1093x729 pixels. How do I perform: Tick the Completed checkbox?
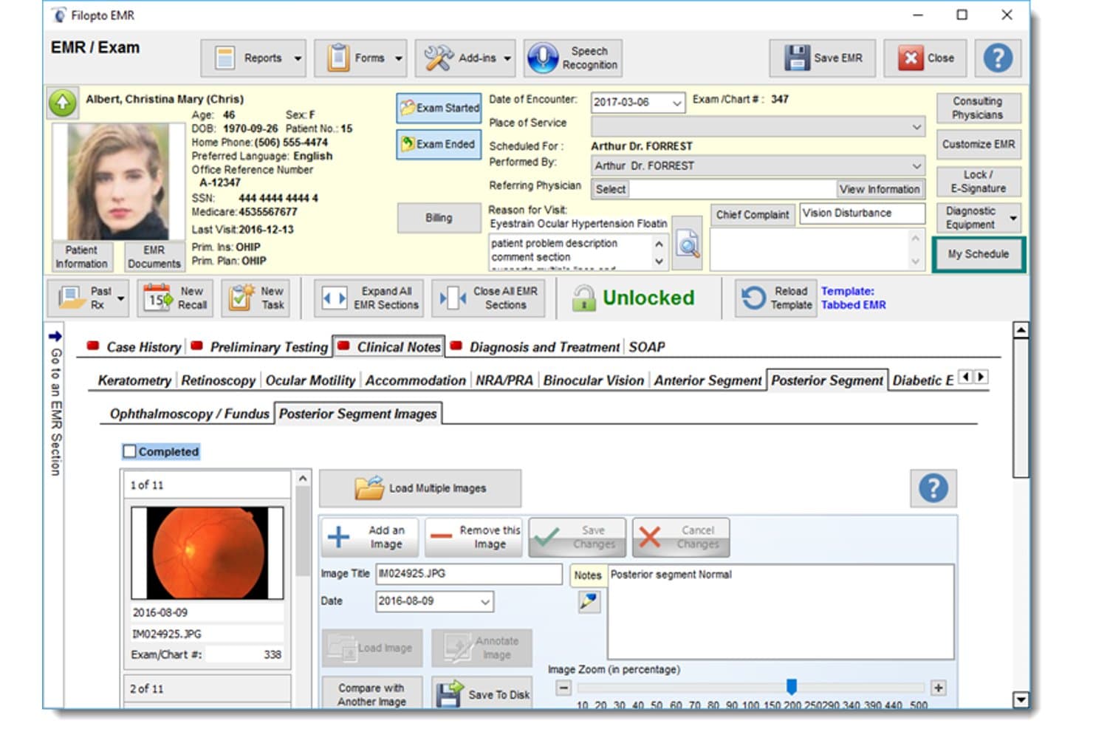(x=130, y=451)
